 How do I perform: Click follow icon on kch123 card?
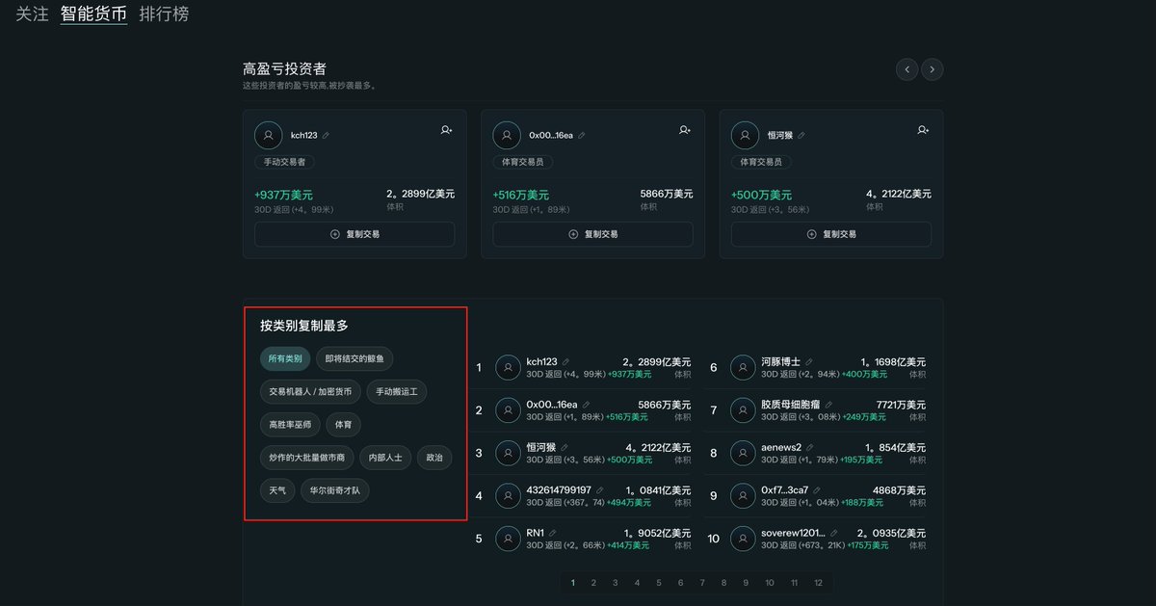446,130
